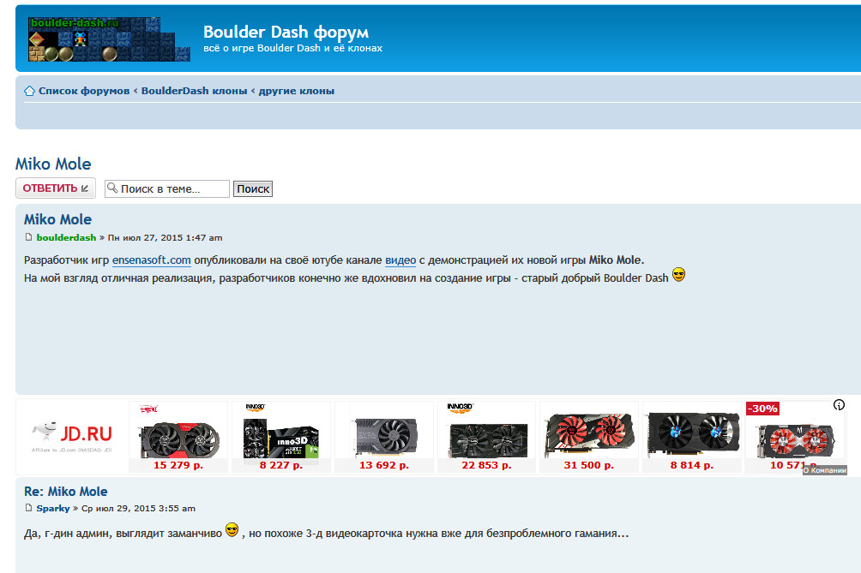Screen dimensions: 861x573
Task: Open the JD.RU ad logo
Action: [x=72, y=437]
